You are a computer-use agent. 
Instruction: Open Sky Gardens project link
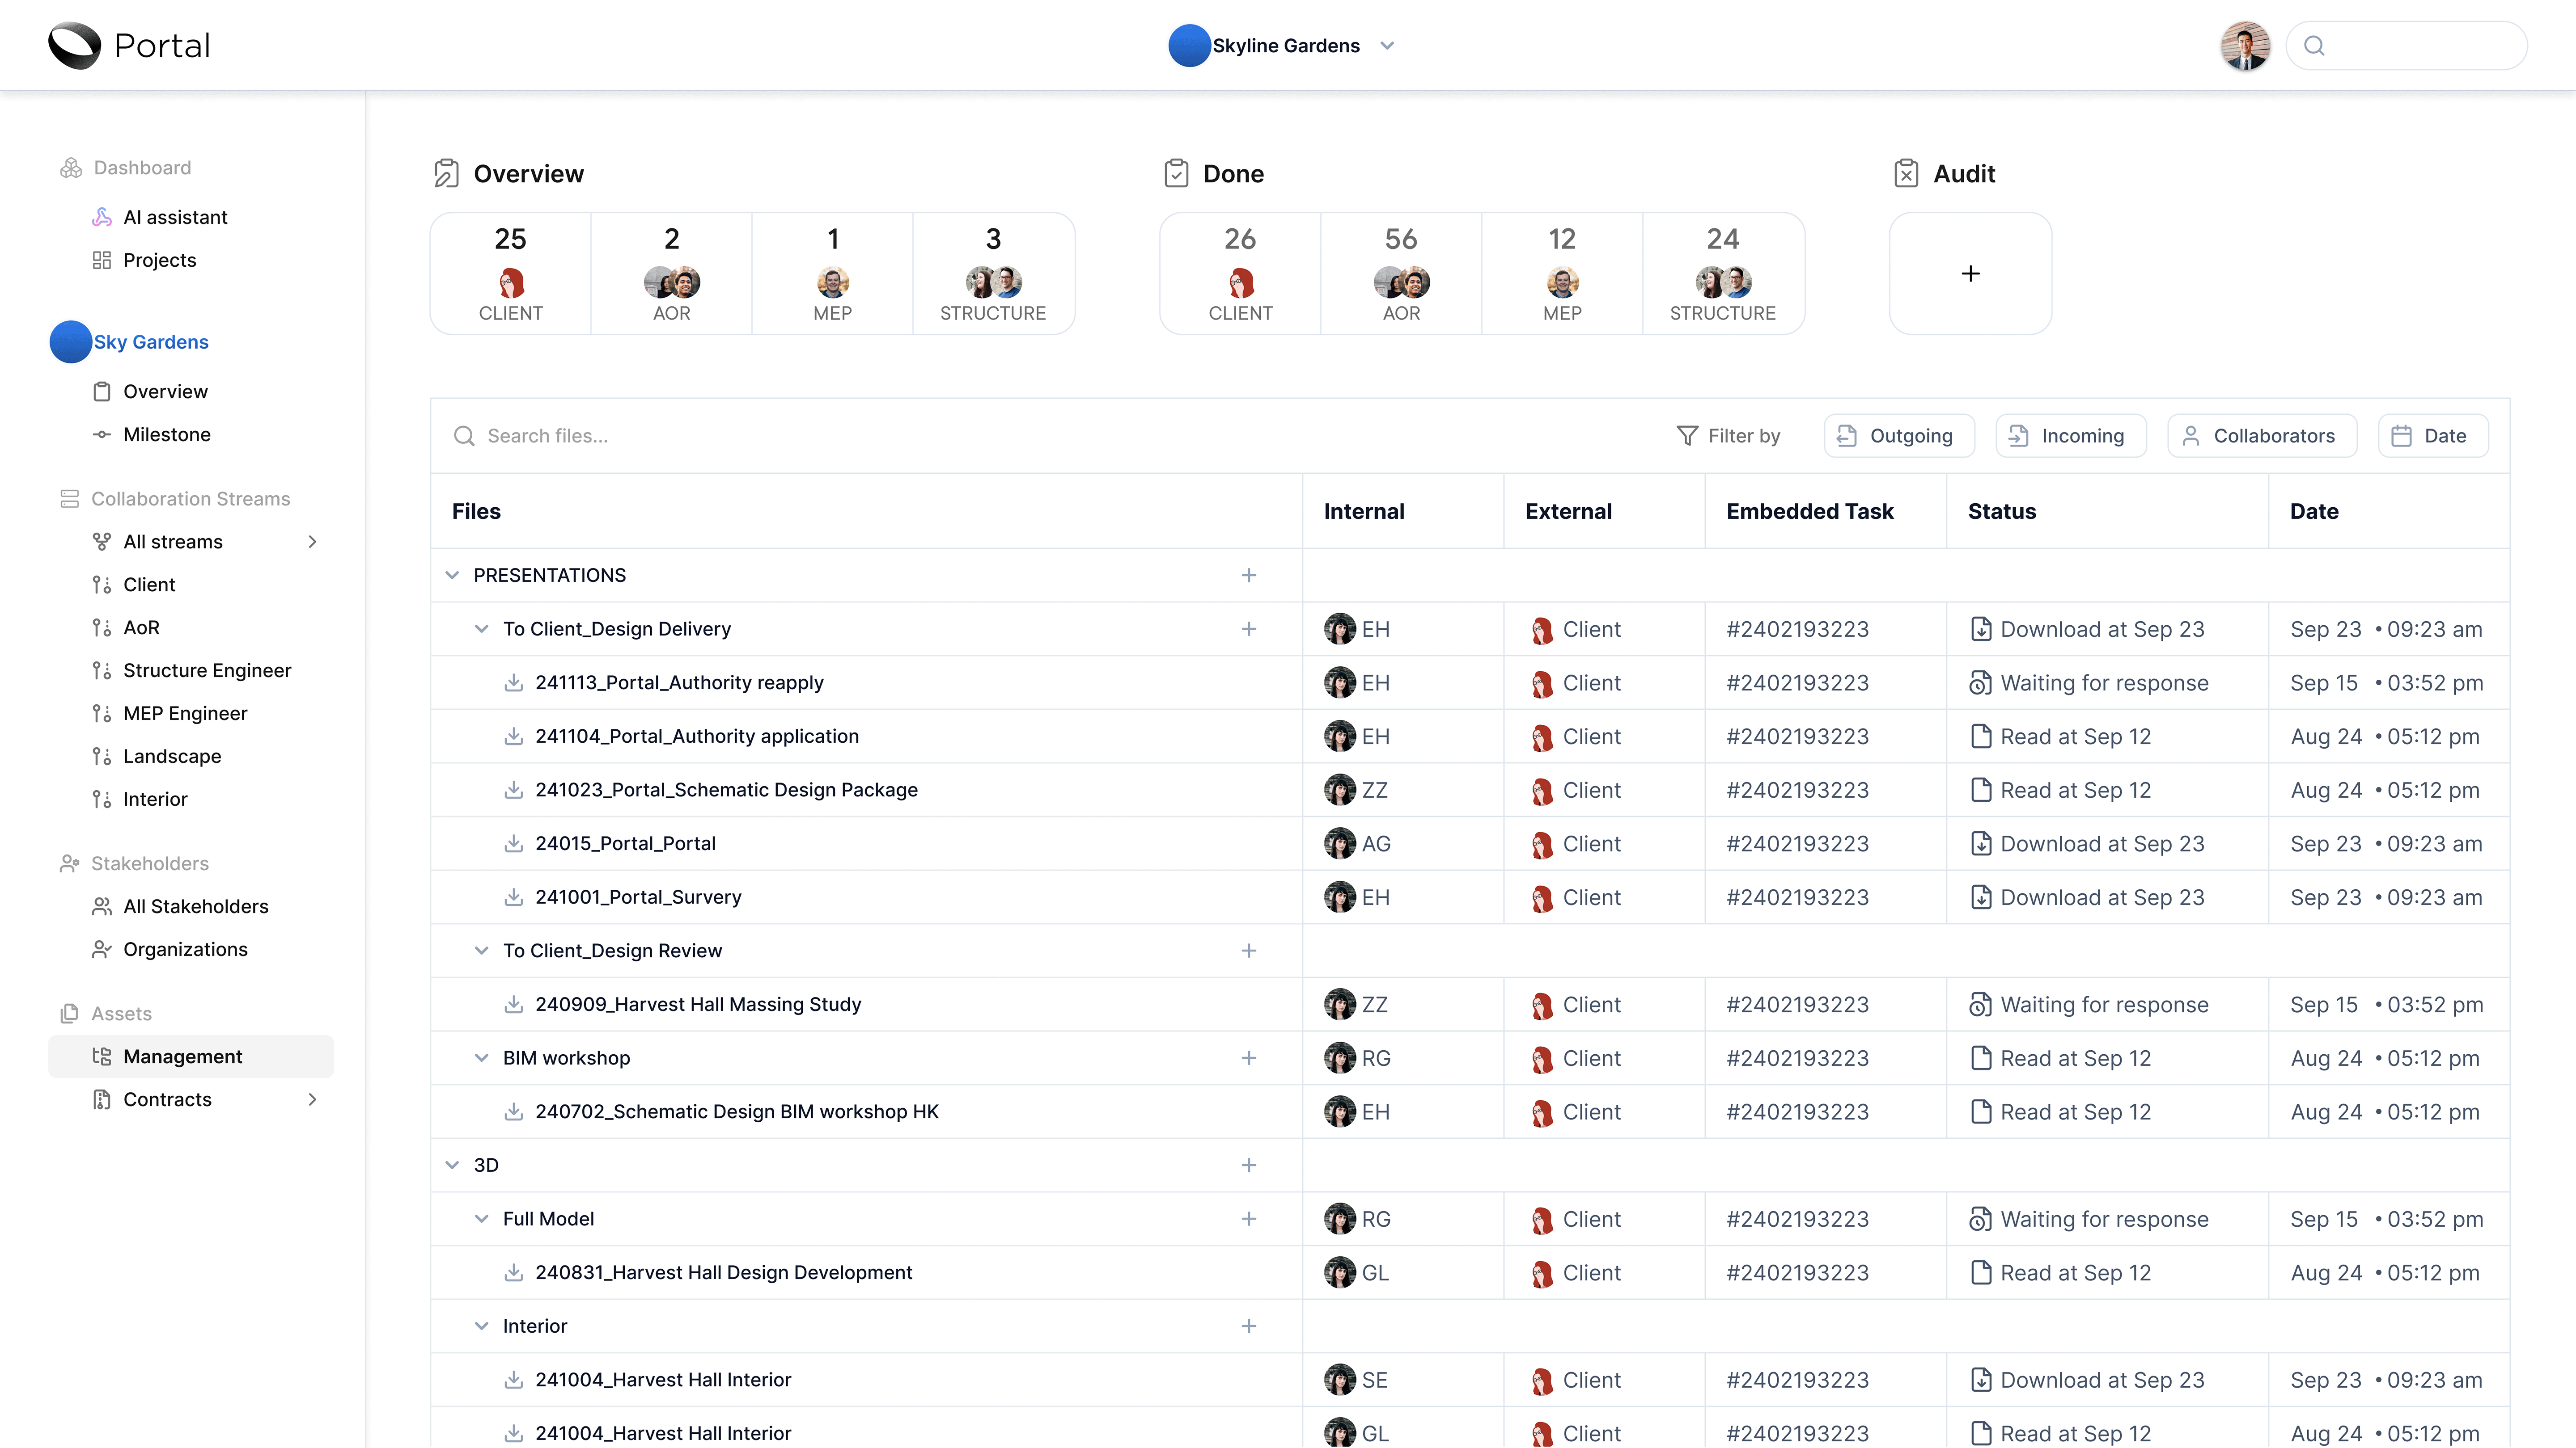click(151, 342)
